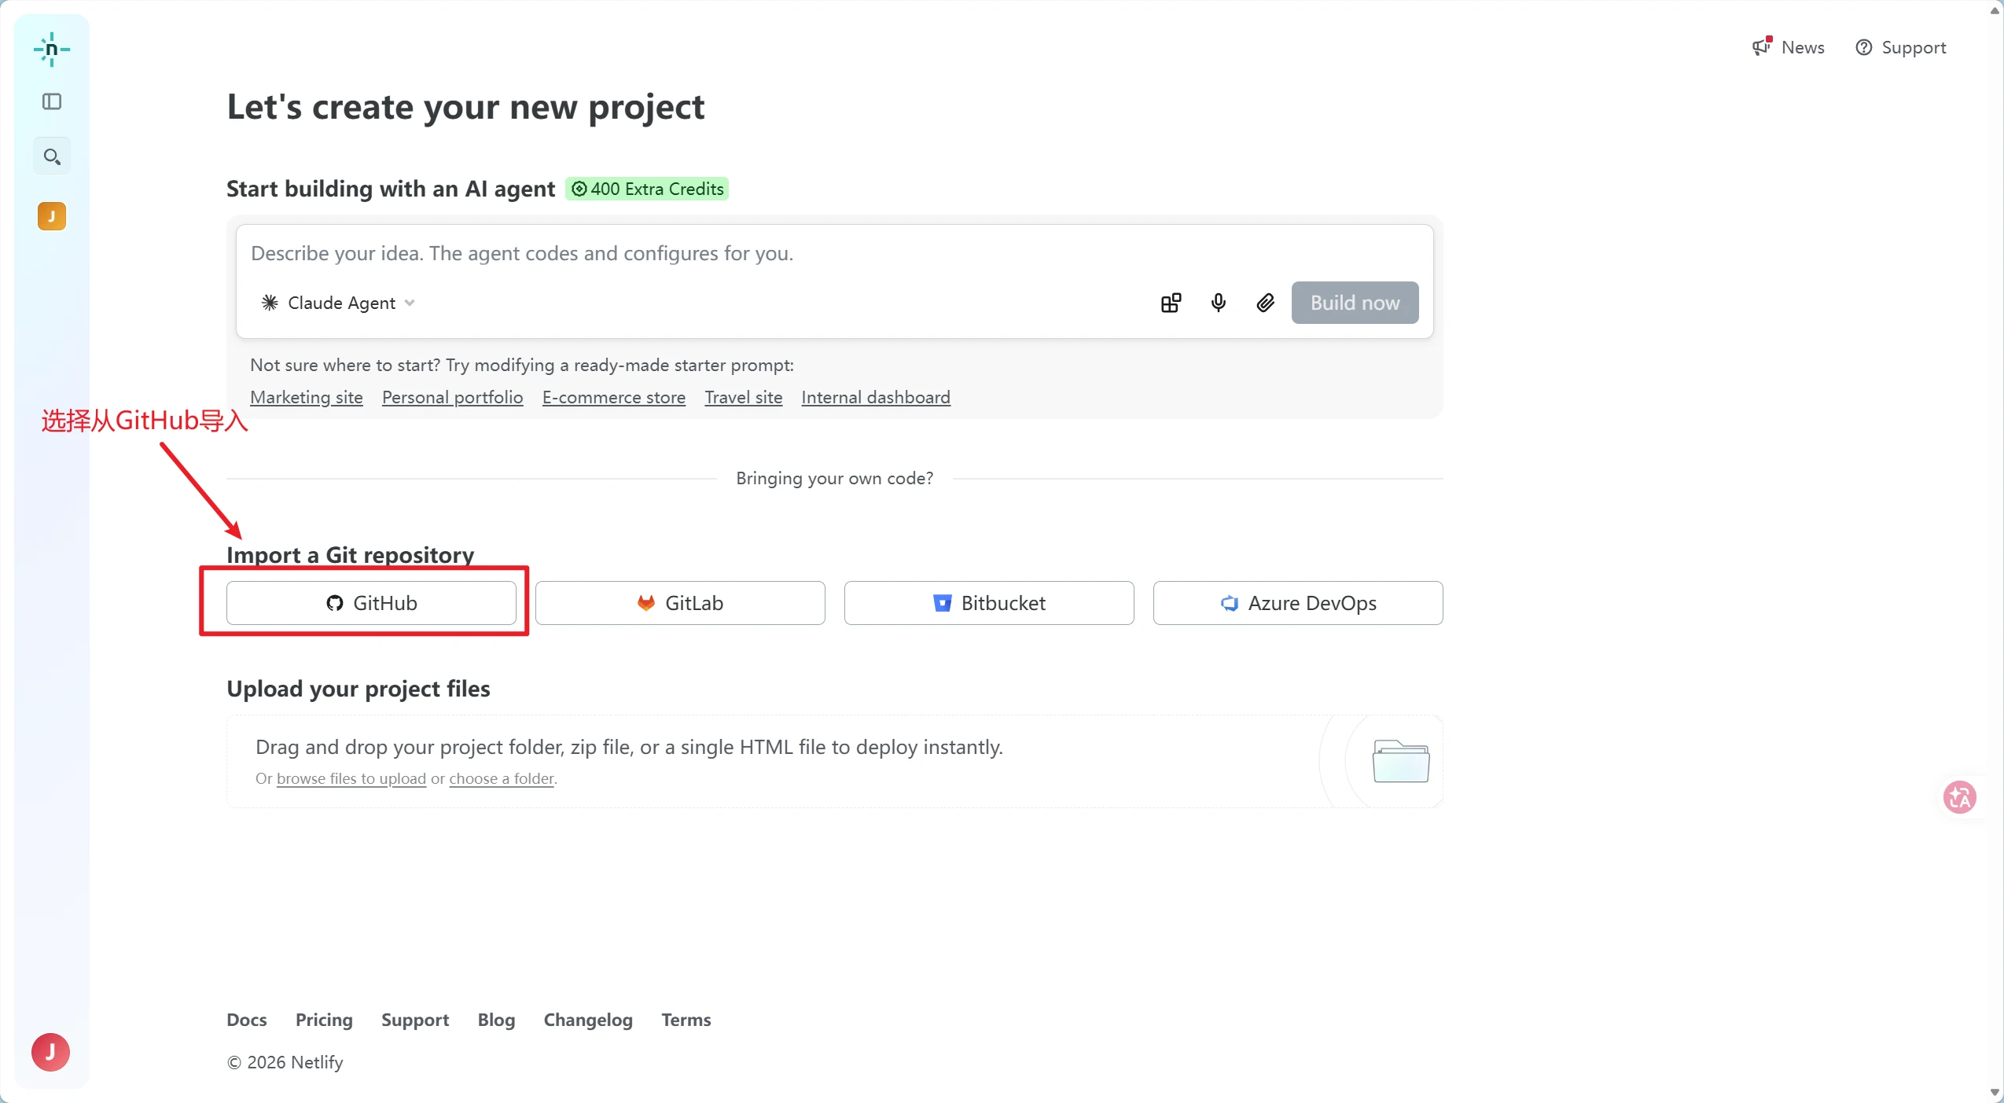Import repository from GitHub
This screenshot has height=1103, width=2004.
pos(371,603)
